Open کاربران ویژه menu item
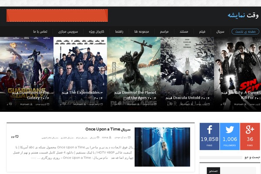The image size is (261, 174). (x=97, y=31)
